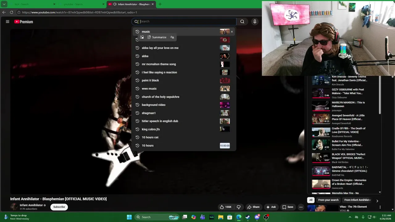
Task: Open OBS Studio from the taskbar
Action: tap(266, 217)
